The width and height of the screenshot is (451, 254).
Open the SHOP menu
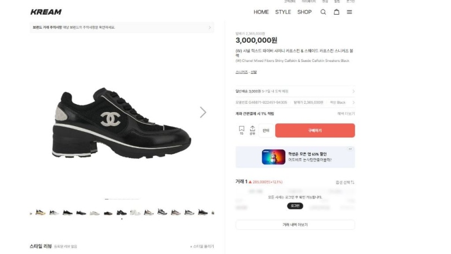point(304,12)
